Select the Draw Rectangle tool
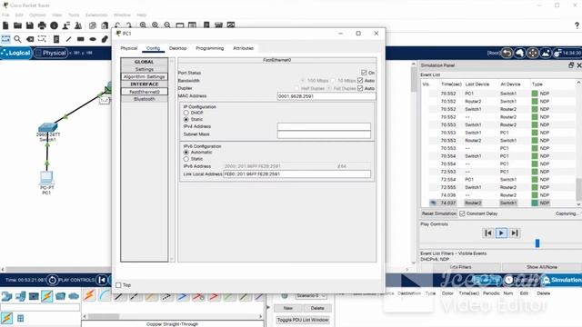 [81, 39]
